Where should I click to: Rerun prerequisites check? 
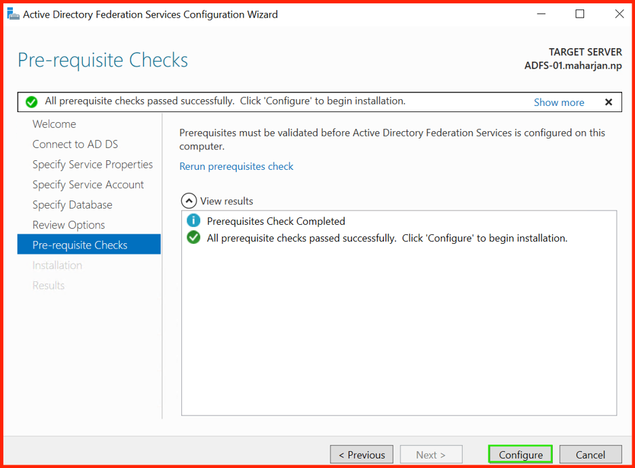pos(236,166)
